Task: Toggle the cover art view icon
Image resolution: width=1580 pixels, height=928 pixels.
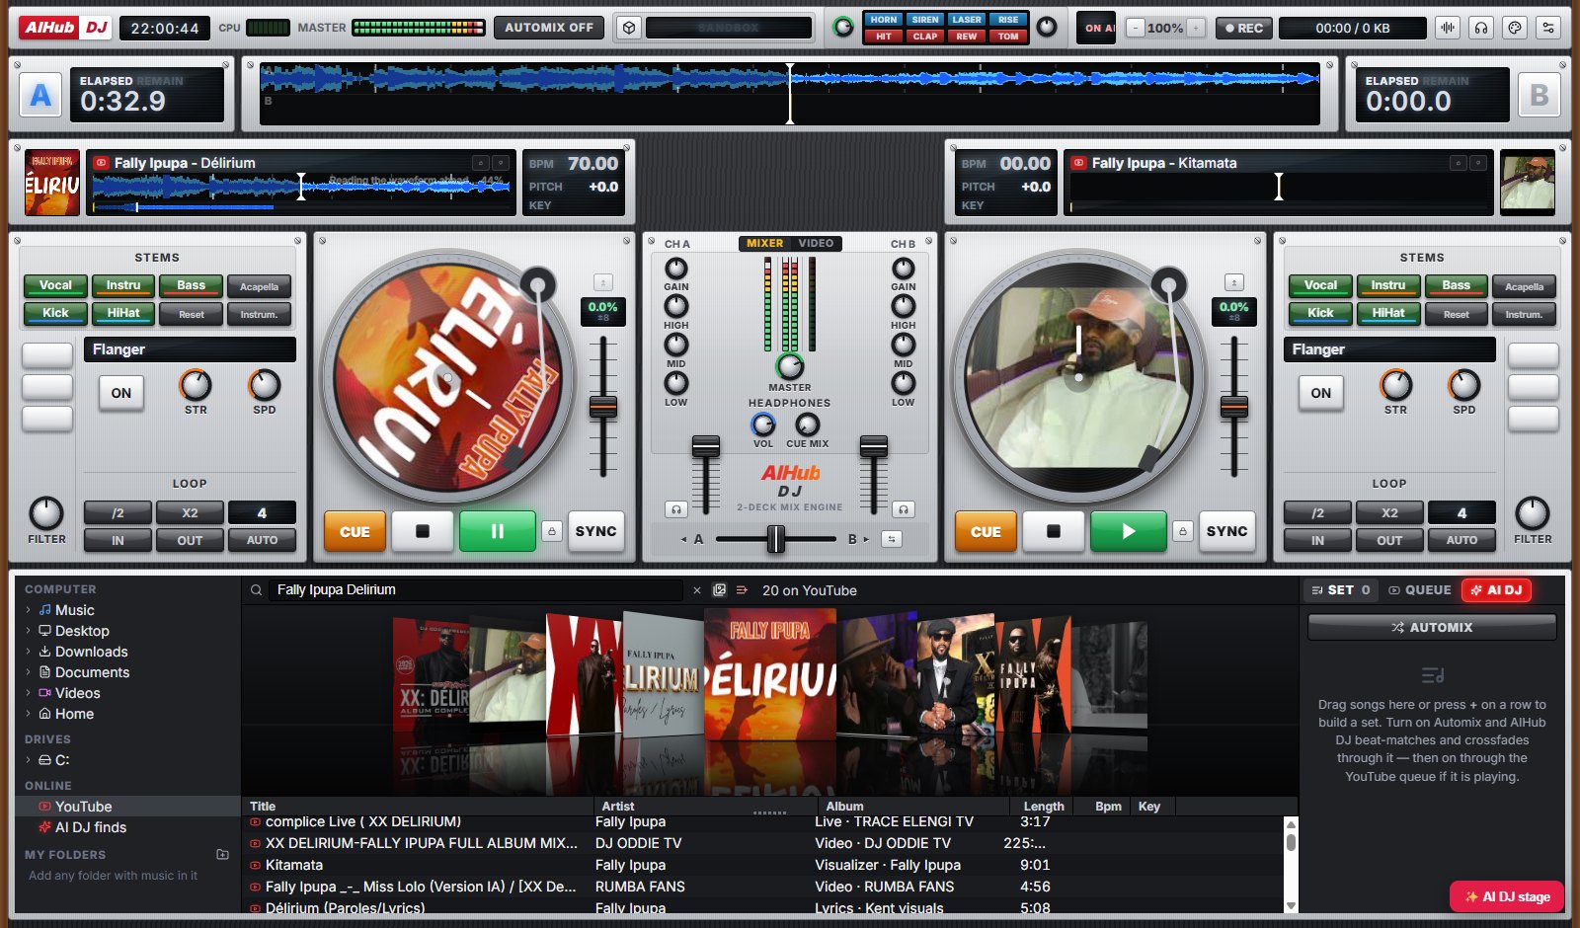Action: pyautogui.click(x=720, y=590)
